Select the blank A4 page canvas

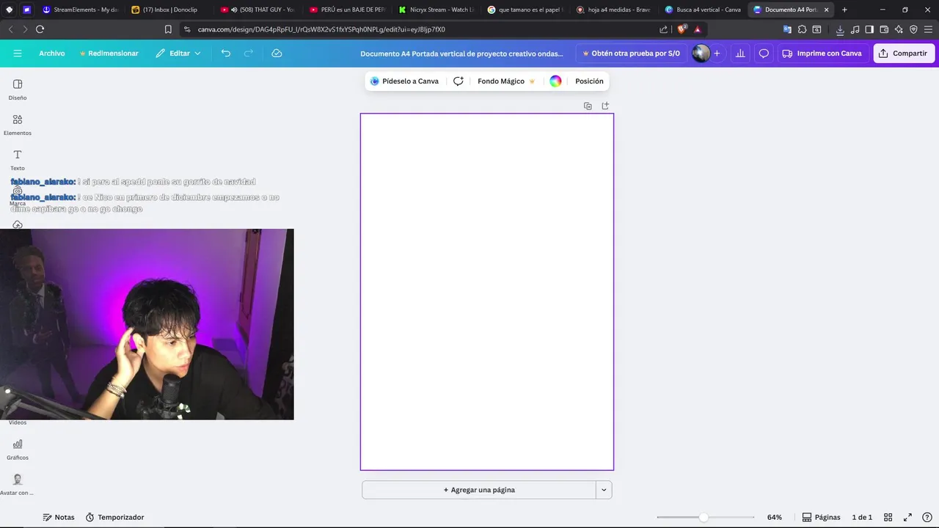487,292
